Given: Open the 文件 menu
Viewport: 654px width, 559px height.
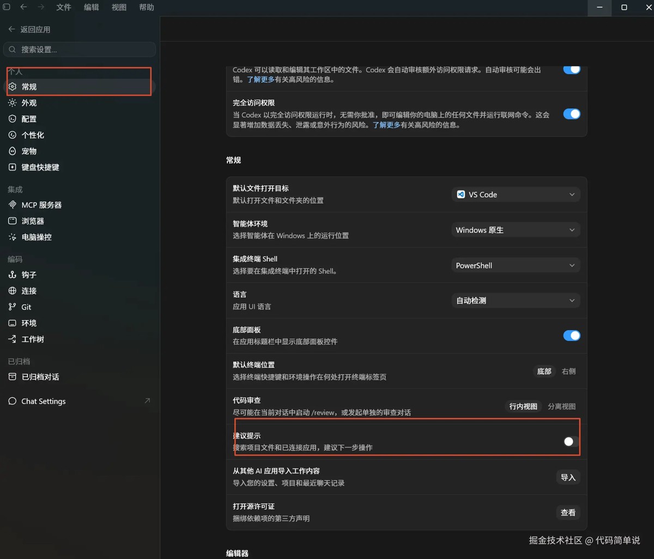Looking at the screenshot, I should [x=64, y=7].
